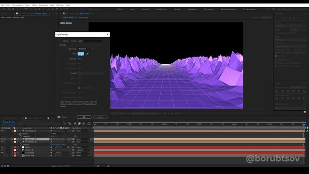This screenshot has width=309, height=174.
Task: Click the Camera 1 label color swatch
Action: (x=15, y=150)
